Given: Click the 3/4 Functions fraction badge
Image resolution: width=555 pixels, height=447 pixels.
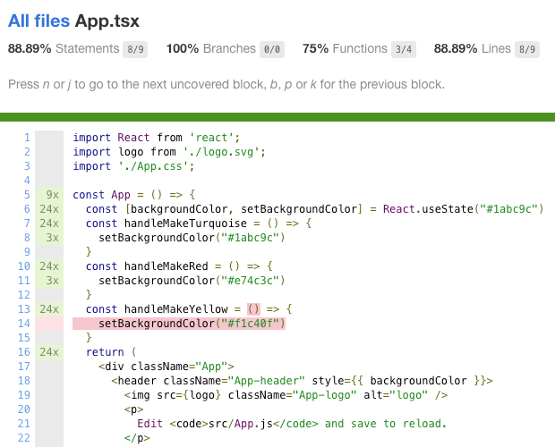Looking at the screenshot, I should [x=404, y=49].
